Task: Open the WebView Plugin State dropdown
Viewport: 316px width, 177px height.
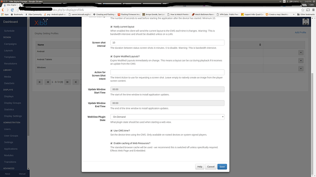Action: coord(167,117)
